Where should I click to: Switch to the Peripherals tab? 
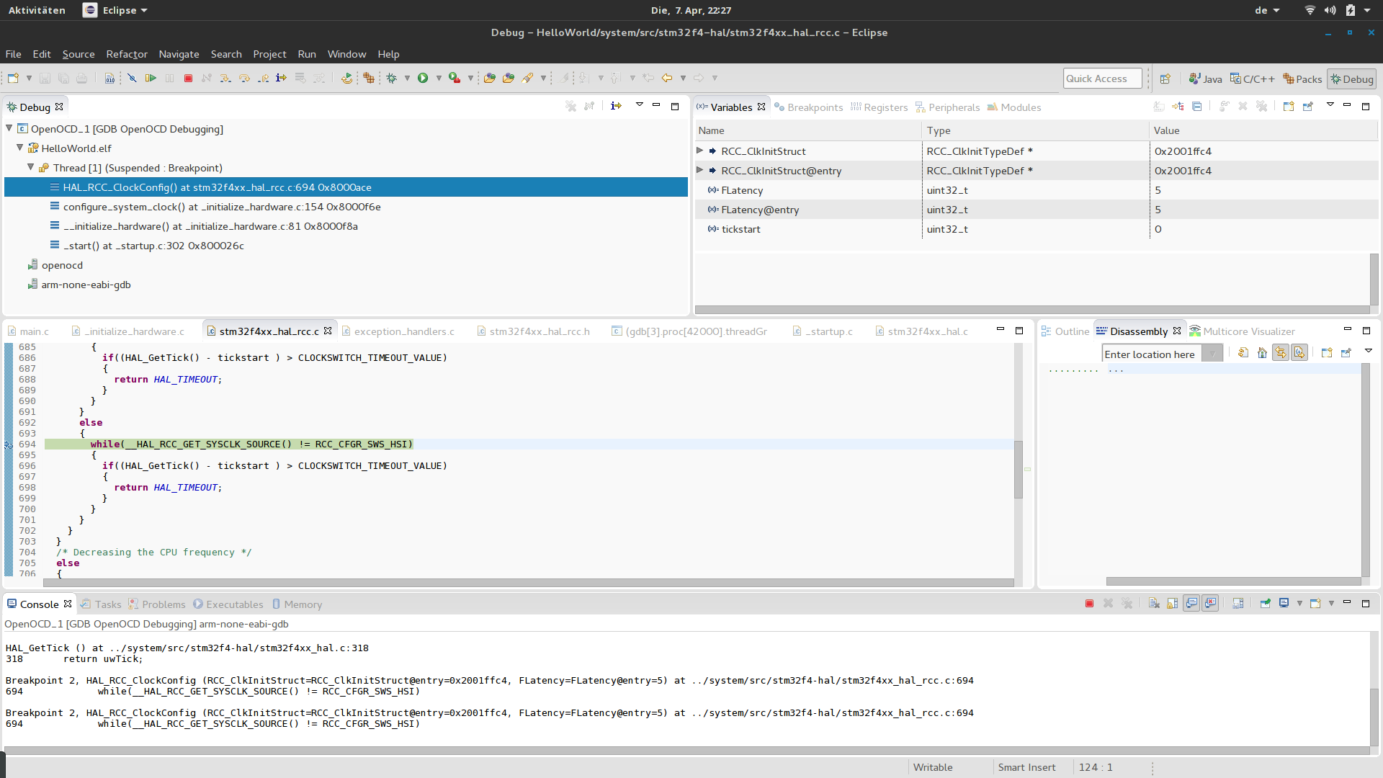pyautogui.click(x=947, y=107)
